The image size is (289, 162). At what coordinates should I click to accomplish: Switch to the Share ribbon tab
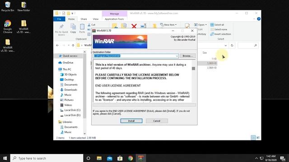(x=84, y=19)
